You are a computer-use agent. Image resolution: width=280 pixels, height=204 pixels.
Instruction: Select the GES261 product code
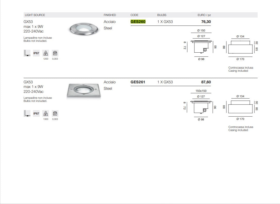tap(138, 82)
